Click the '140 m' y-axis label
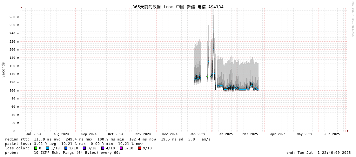The height and width of the screenshot is (157, 356). click(14, 74)
